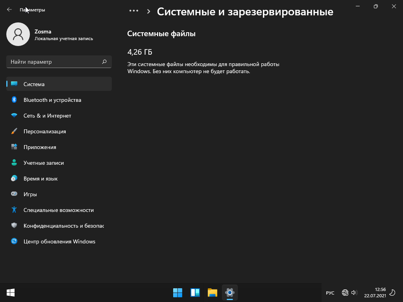Switch input language РУС indicator
This screenshot has width=403, height=302.
[330, 293]
